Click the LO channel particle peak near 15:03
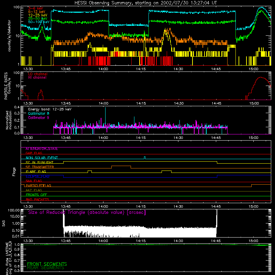Image resolution: width=275 pixels, height=275 pixels. pyautogui.click(x=261, y=77)
